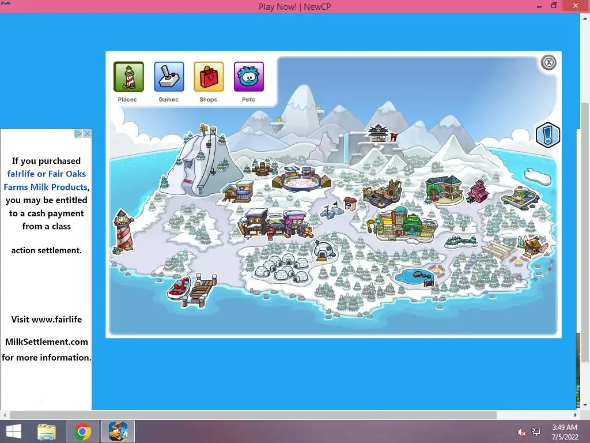590x443 pixels.
Task: Open the Shops category with shopping bag
Action: [x=209, y=77]
